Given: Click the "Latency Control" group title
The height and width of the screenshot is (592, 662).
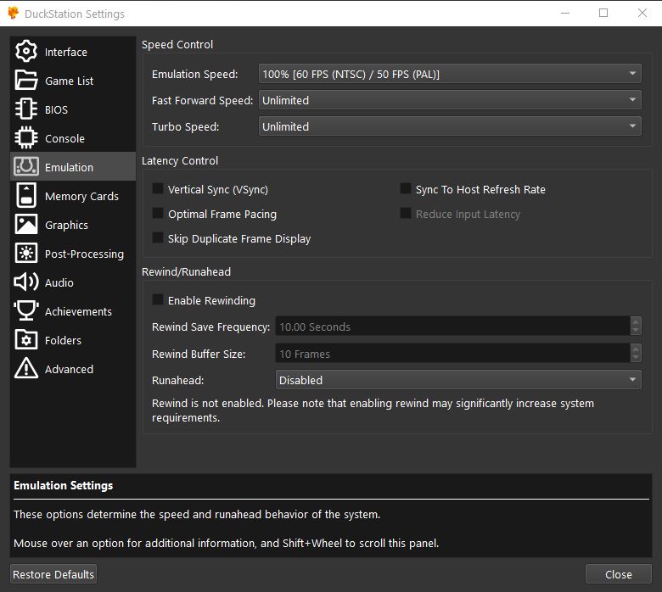Looking at the screenshot, I should [x=180, y=161].
